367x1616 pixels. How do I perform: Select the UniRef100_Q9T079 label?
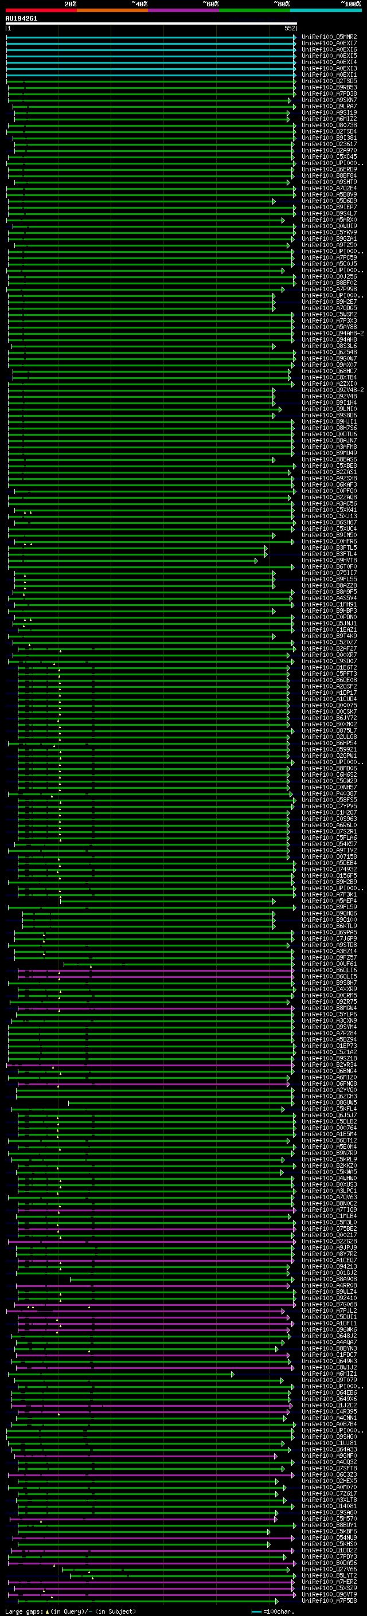(x=329, y=1380)
